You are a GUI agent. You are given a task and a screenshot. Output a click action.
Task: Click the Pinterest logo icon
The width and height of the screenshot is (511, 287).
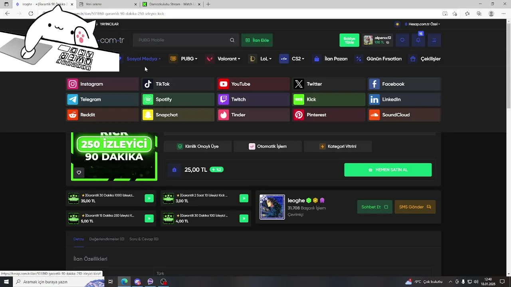coord(299,115)
